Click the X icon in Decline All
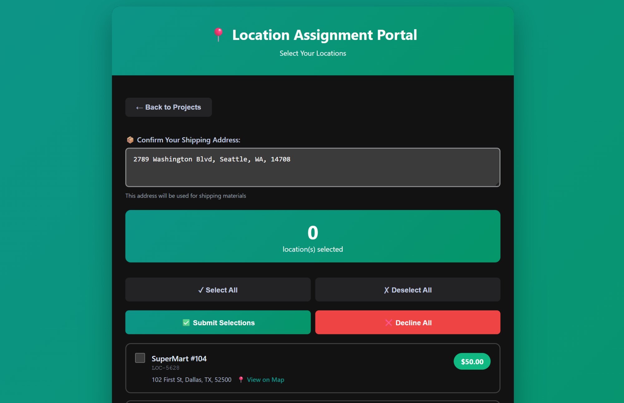 click(x=388, y=322)
